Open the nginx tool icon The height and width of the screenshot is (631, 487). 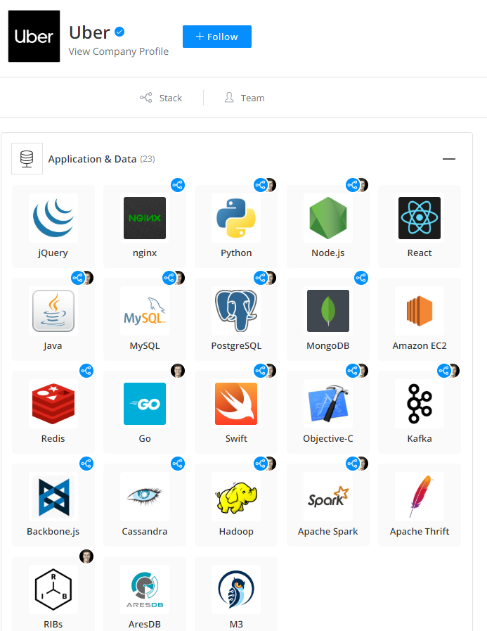(x=145, y=218)
